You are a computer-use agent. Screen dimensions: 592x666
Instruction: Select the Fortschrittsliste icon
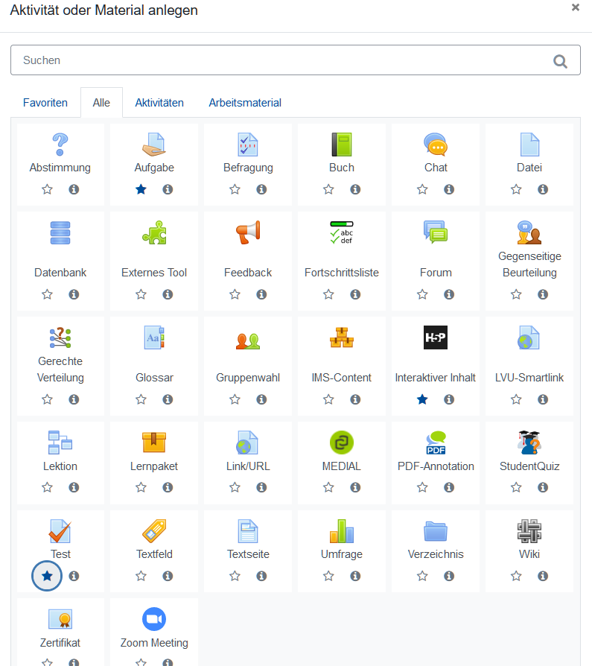click(x=342, y=232)
